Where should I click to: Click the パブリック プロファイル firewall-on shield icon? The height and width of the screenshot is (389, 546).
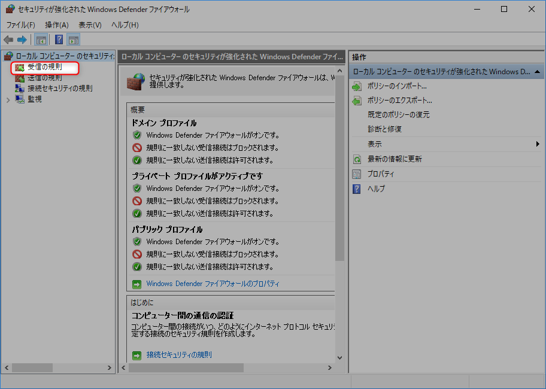click(137, 241)
